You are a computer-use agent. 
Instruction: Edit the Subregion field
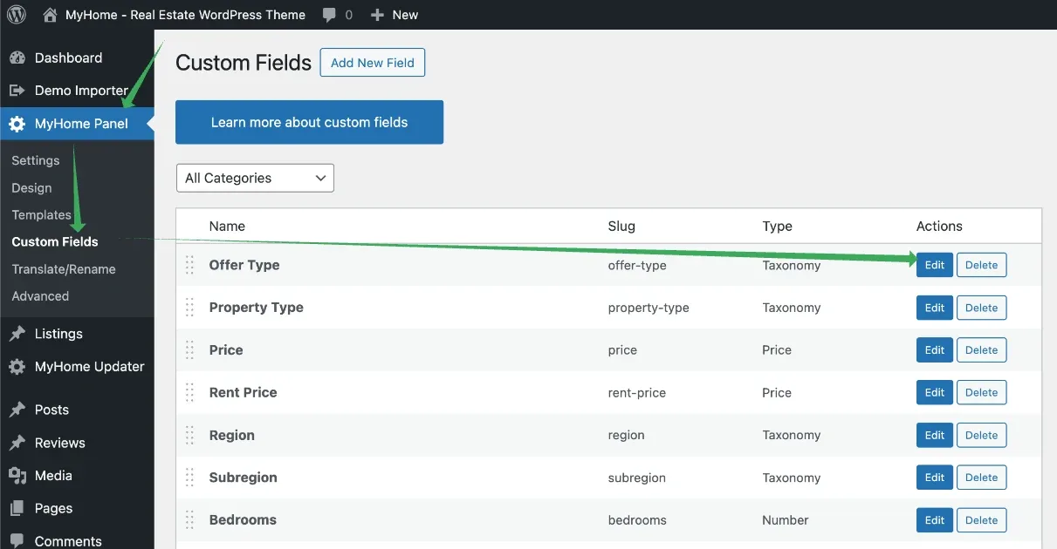935,478
